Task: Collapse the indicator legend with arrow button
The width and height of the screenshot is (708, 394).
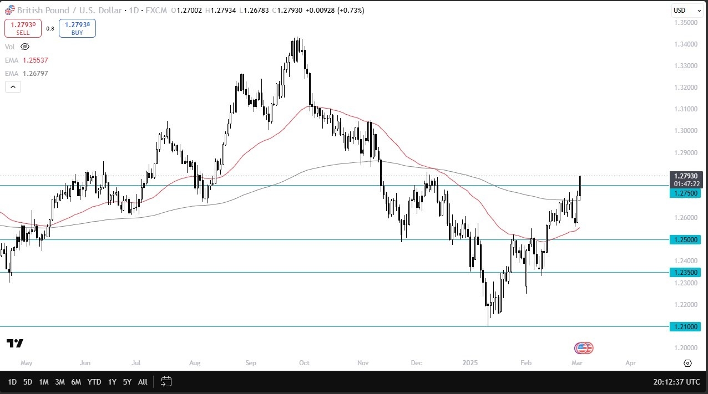Action: click(x=13, y=86)
